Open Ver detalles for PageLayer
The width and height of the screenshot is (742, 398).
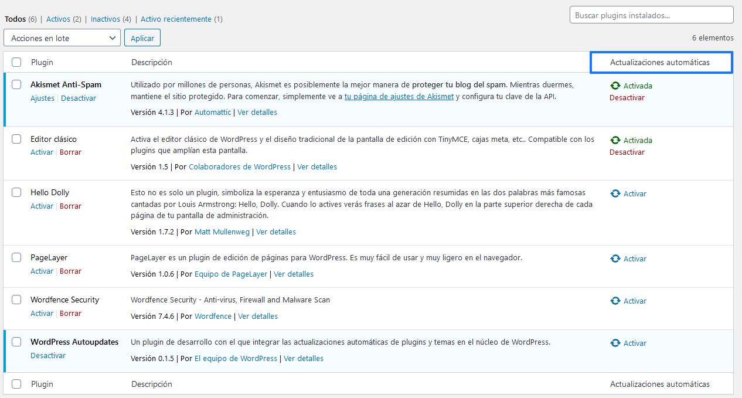[x=294, y=274]
